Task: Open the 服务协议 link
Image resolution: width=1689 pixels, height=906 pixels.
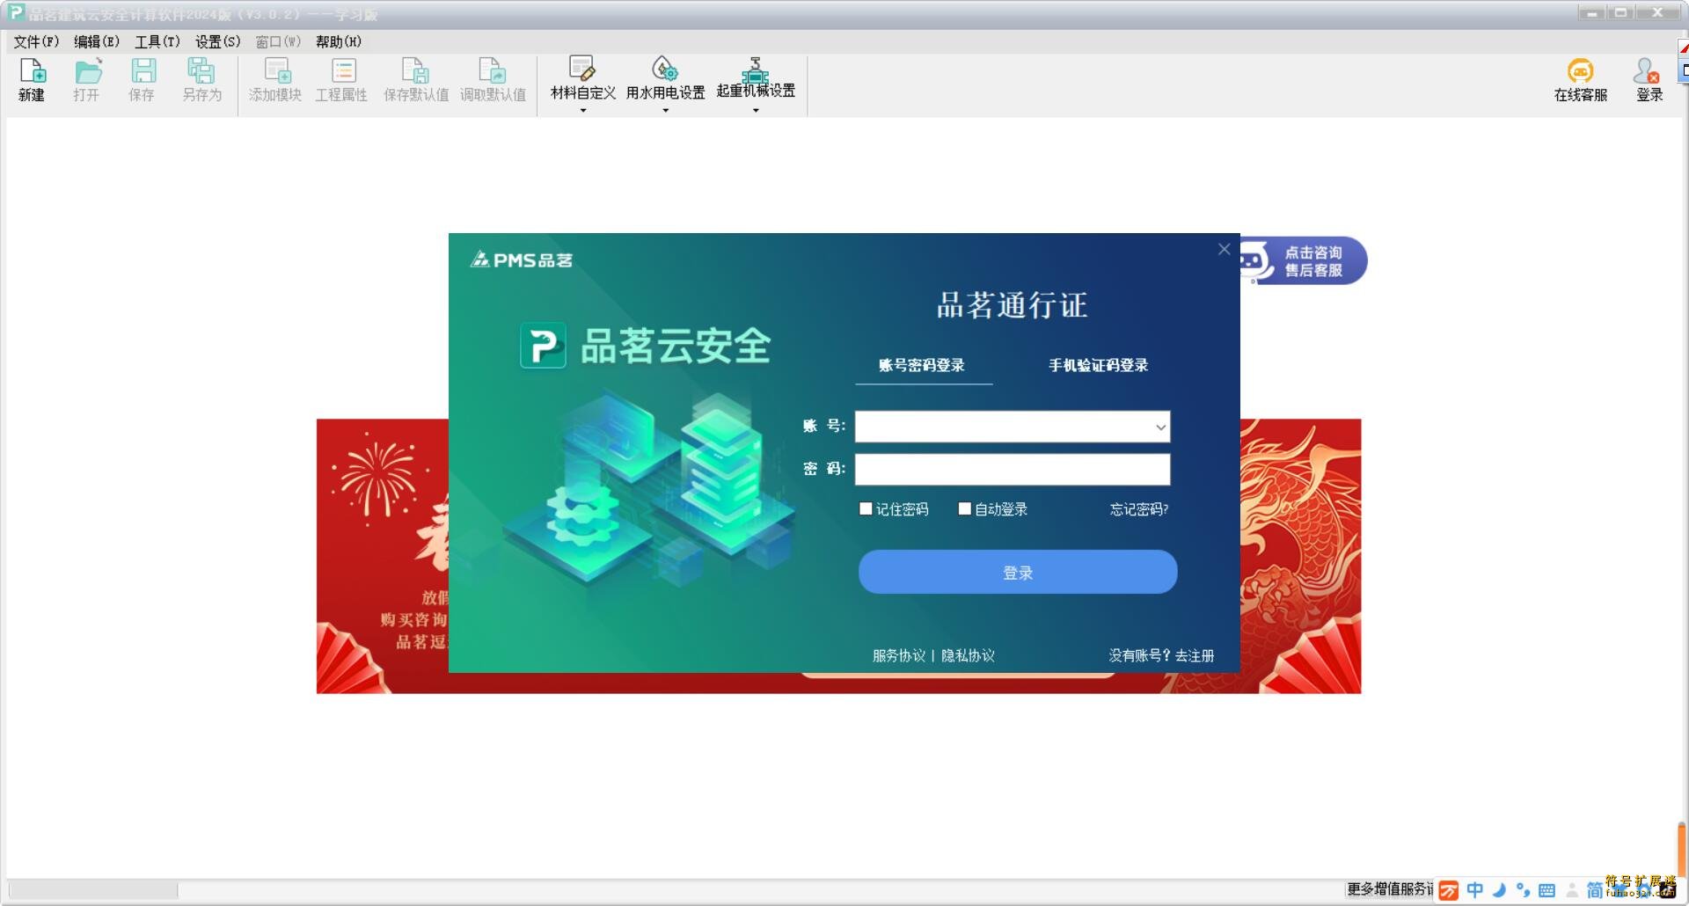Action: pyautogui.click(x=899, y=655)
